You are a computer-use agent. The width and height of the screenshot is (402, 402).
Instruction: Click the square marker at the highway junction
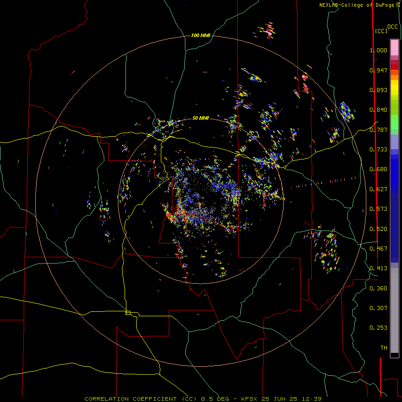pyautogui.click(x=128, y=313)
